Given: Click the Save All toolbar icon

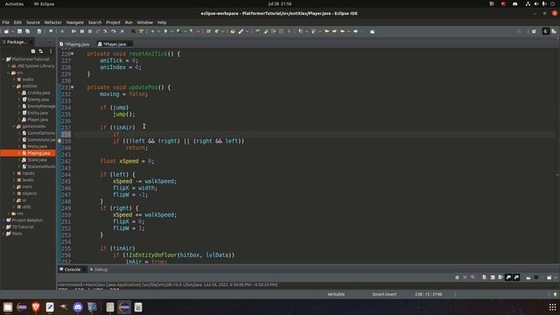Looking at the screenshot, I should tap(27, 31).
